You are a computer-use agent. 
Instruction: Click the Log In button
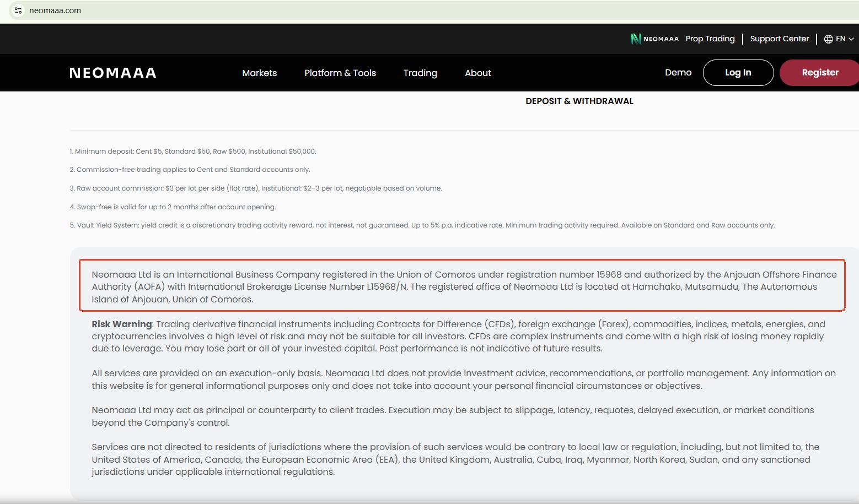(x=738, y=73)
